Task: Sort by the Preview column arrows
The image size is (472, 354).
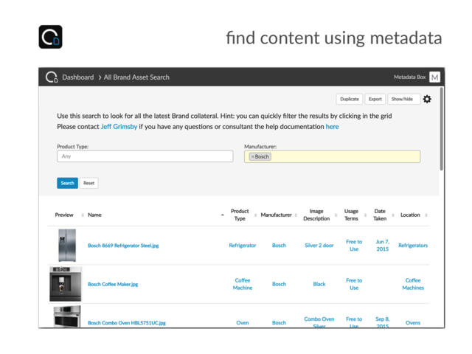Action: [83, 215]
